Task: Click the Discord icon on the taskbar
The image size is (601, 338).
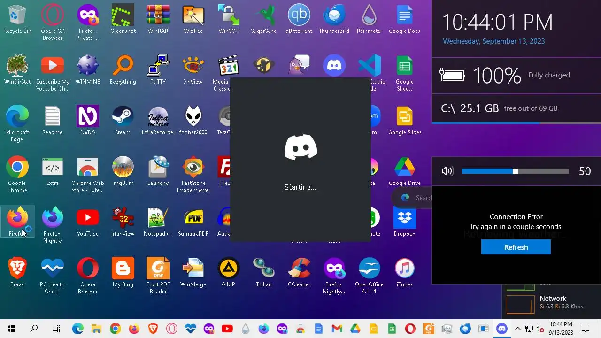Action: [502, 329]
